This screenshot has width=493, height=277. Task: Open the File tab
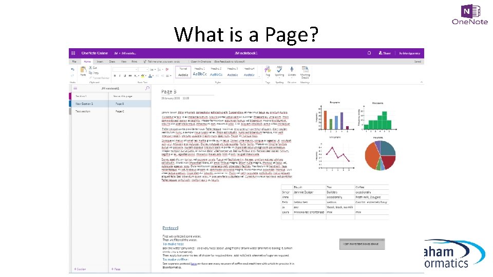tap(74, 62)
